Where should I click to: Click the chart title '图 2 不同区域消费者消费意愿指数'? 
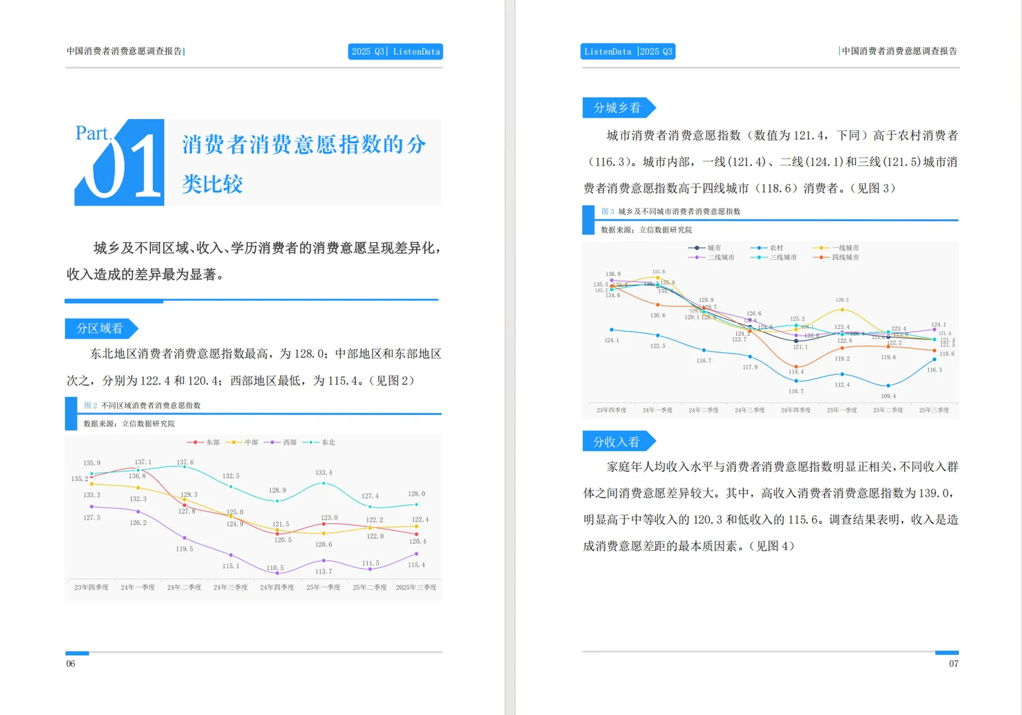point(142,405)
